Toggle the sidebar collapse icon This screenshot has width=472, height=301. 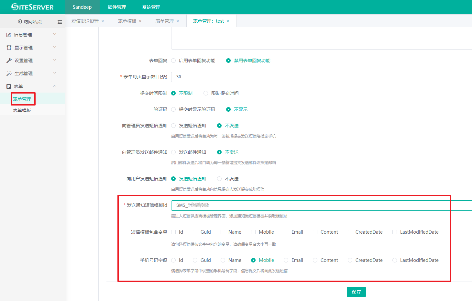[60, 22]
